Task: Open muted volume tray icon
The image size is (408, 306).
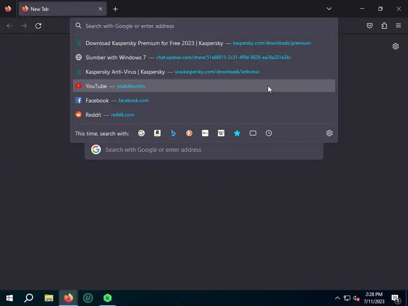Action: click(x=356, y=298)
